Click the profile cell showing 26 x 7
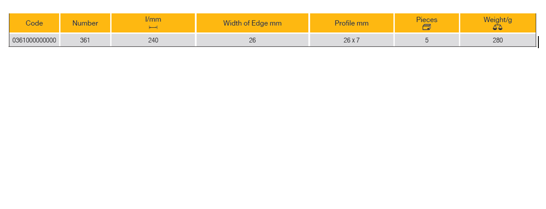 (351, 40)
